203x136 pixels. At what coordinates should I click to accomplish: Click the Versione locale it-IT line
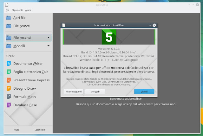(x=109, y=60)
